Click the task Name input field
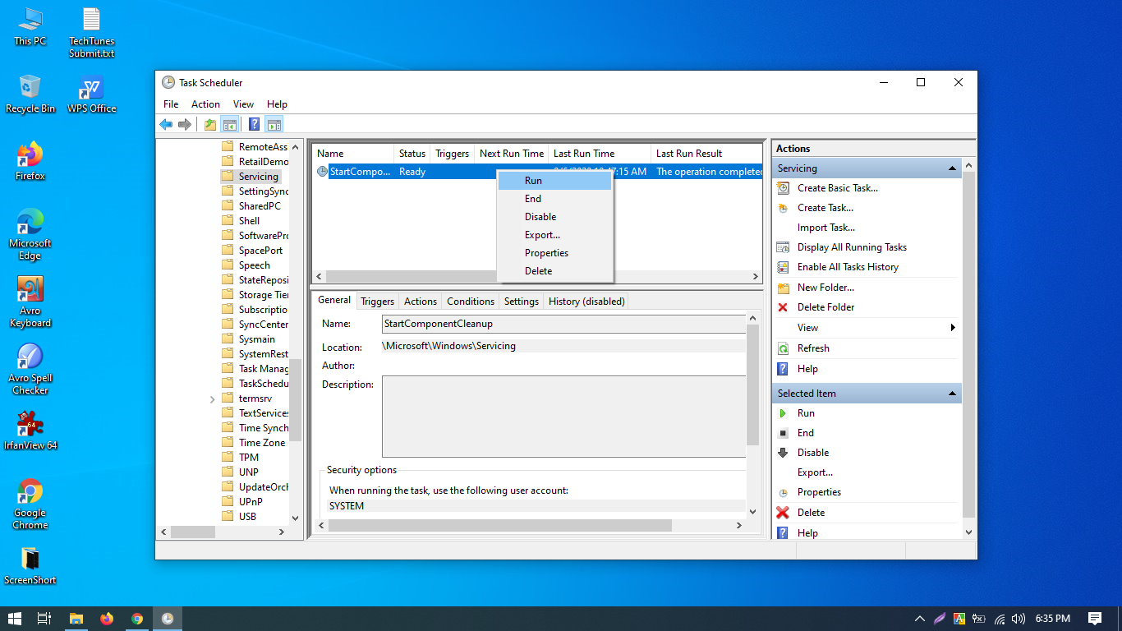The image size is (1122, 631). pyautogui.click(x=563, y=324)
